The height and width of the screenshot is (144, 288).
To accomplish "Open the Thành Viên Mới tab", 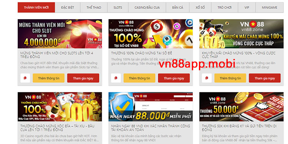I will [36, 8].
